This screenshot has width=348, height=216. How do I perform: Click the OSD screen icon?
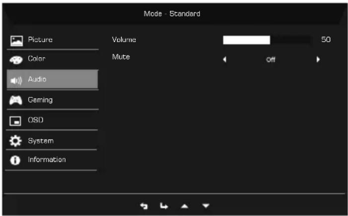[x=15, y=121]
